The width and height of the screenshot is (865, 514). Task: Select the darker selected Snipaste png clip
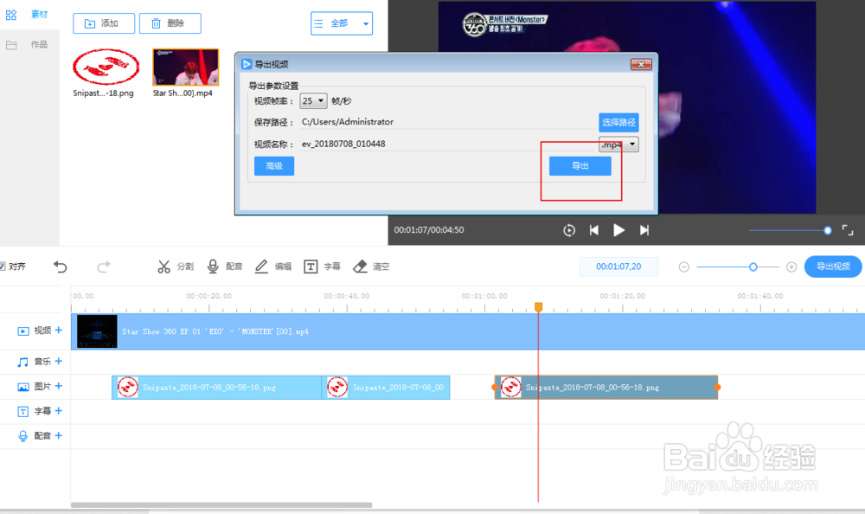606,388
